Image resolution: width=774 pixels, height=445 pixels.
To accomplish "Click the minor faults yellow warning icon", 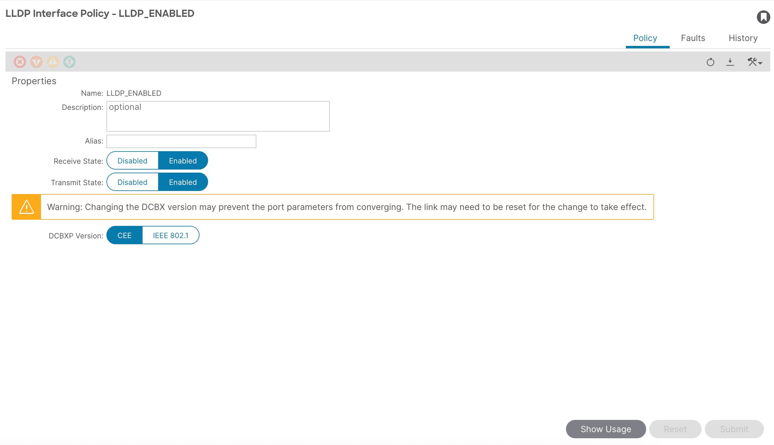I will 53,62.
